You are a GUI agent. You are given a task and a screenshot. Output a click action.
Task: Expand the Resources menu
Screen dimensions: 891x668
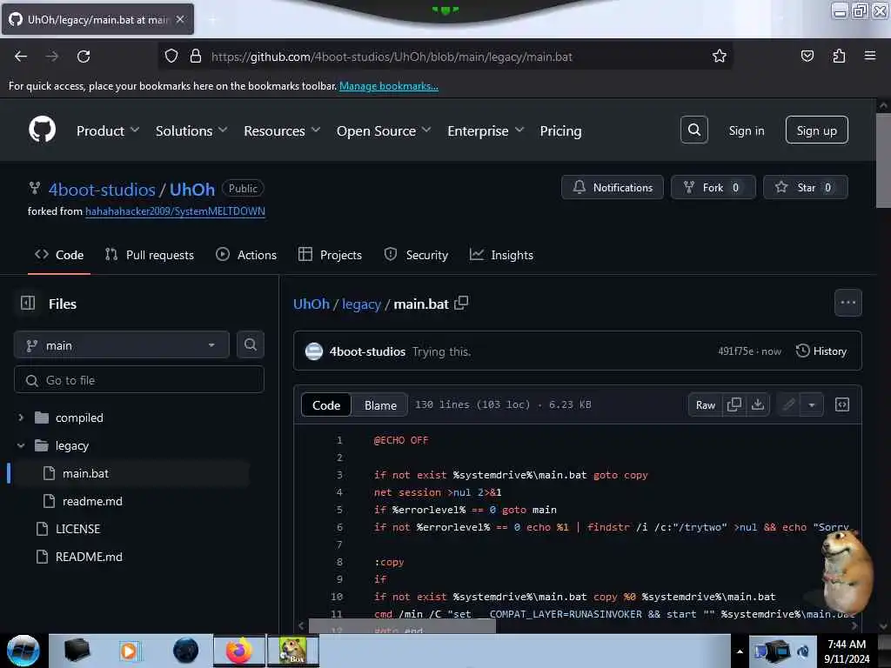click(x=282, y=130)
